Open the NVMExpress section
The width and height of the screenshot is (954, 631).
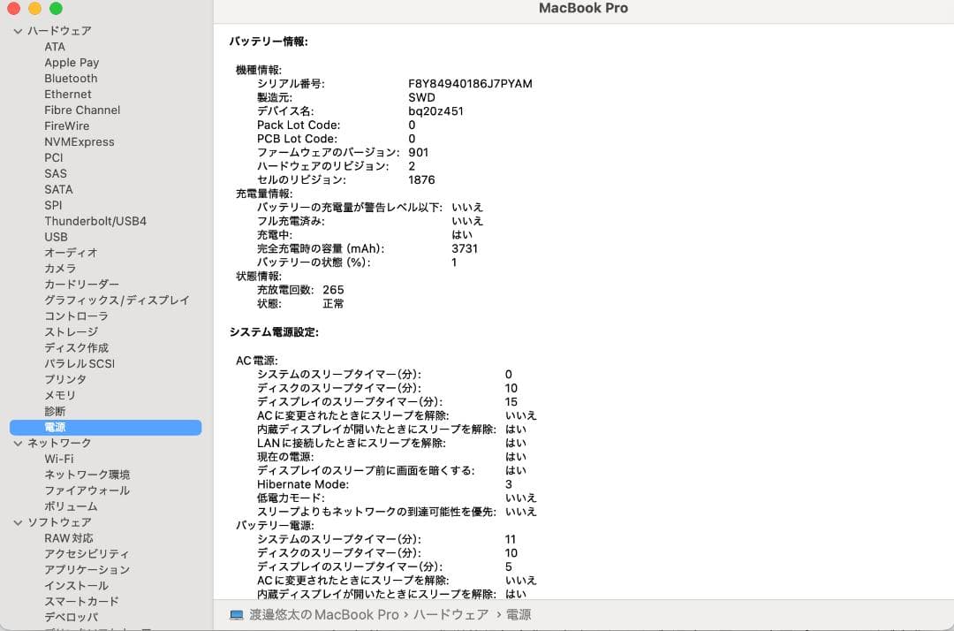click(78, 141)
